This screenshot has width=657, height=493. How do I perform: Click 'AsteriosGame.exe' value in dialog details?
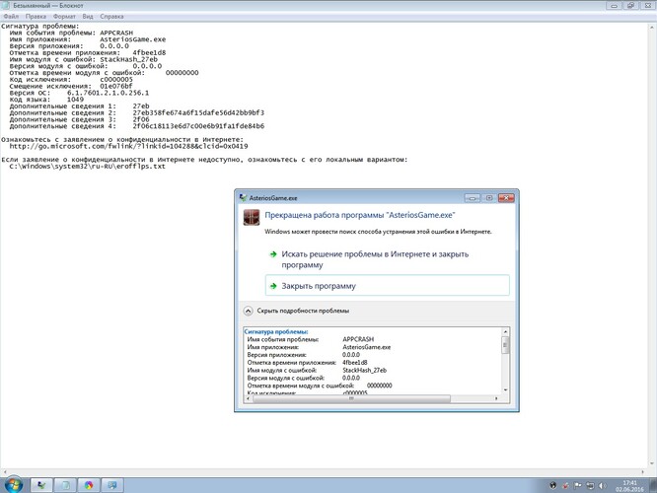pos(367,347)
